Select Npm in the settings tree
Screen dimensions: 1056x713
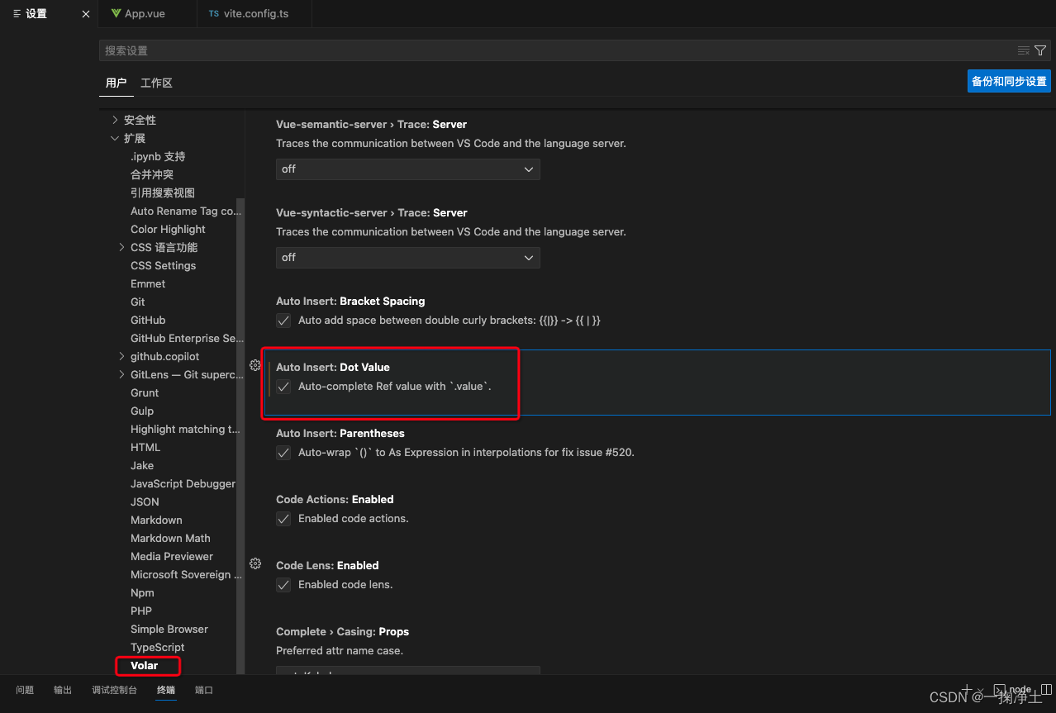pos(142,592)
